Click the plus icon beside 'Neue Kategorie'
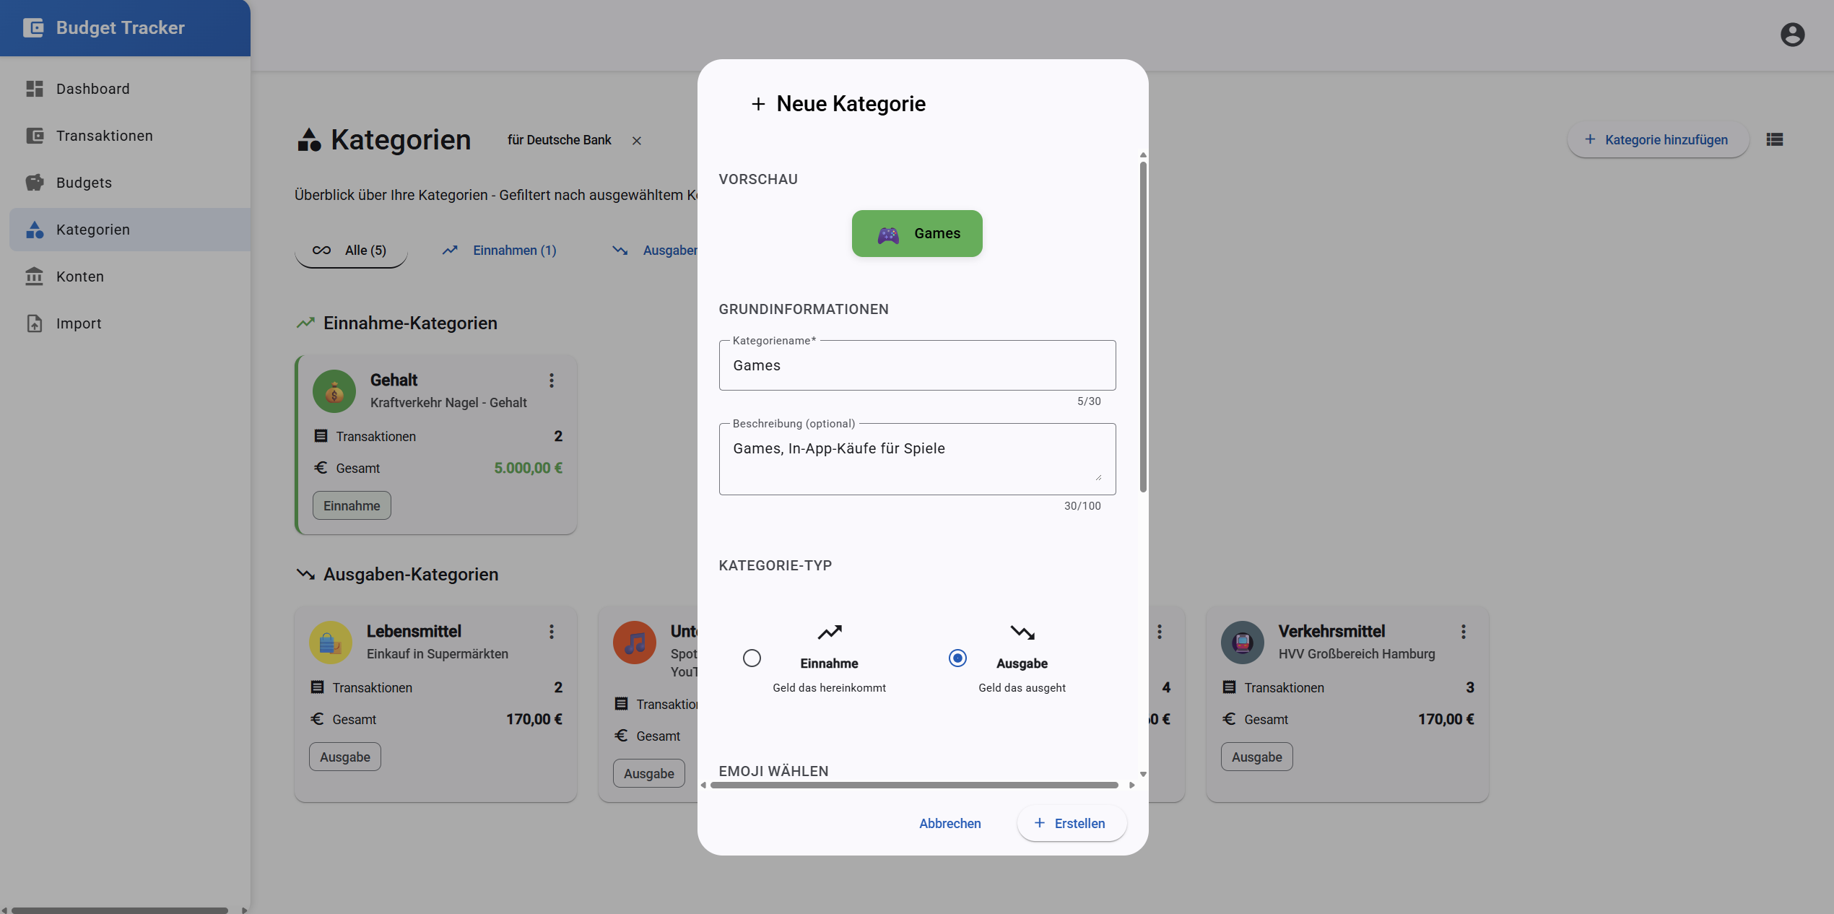 758,105
